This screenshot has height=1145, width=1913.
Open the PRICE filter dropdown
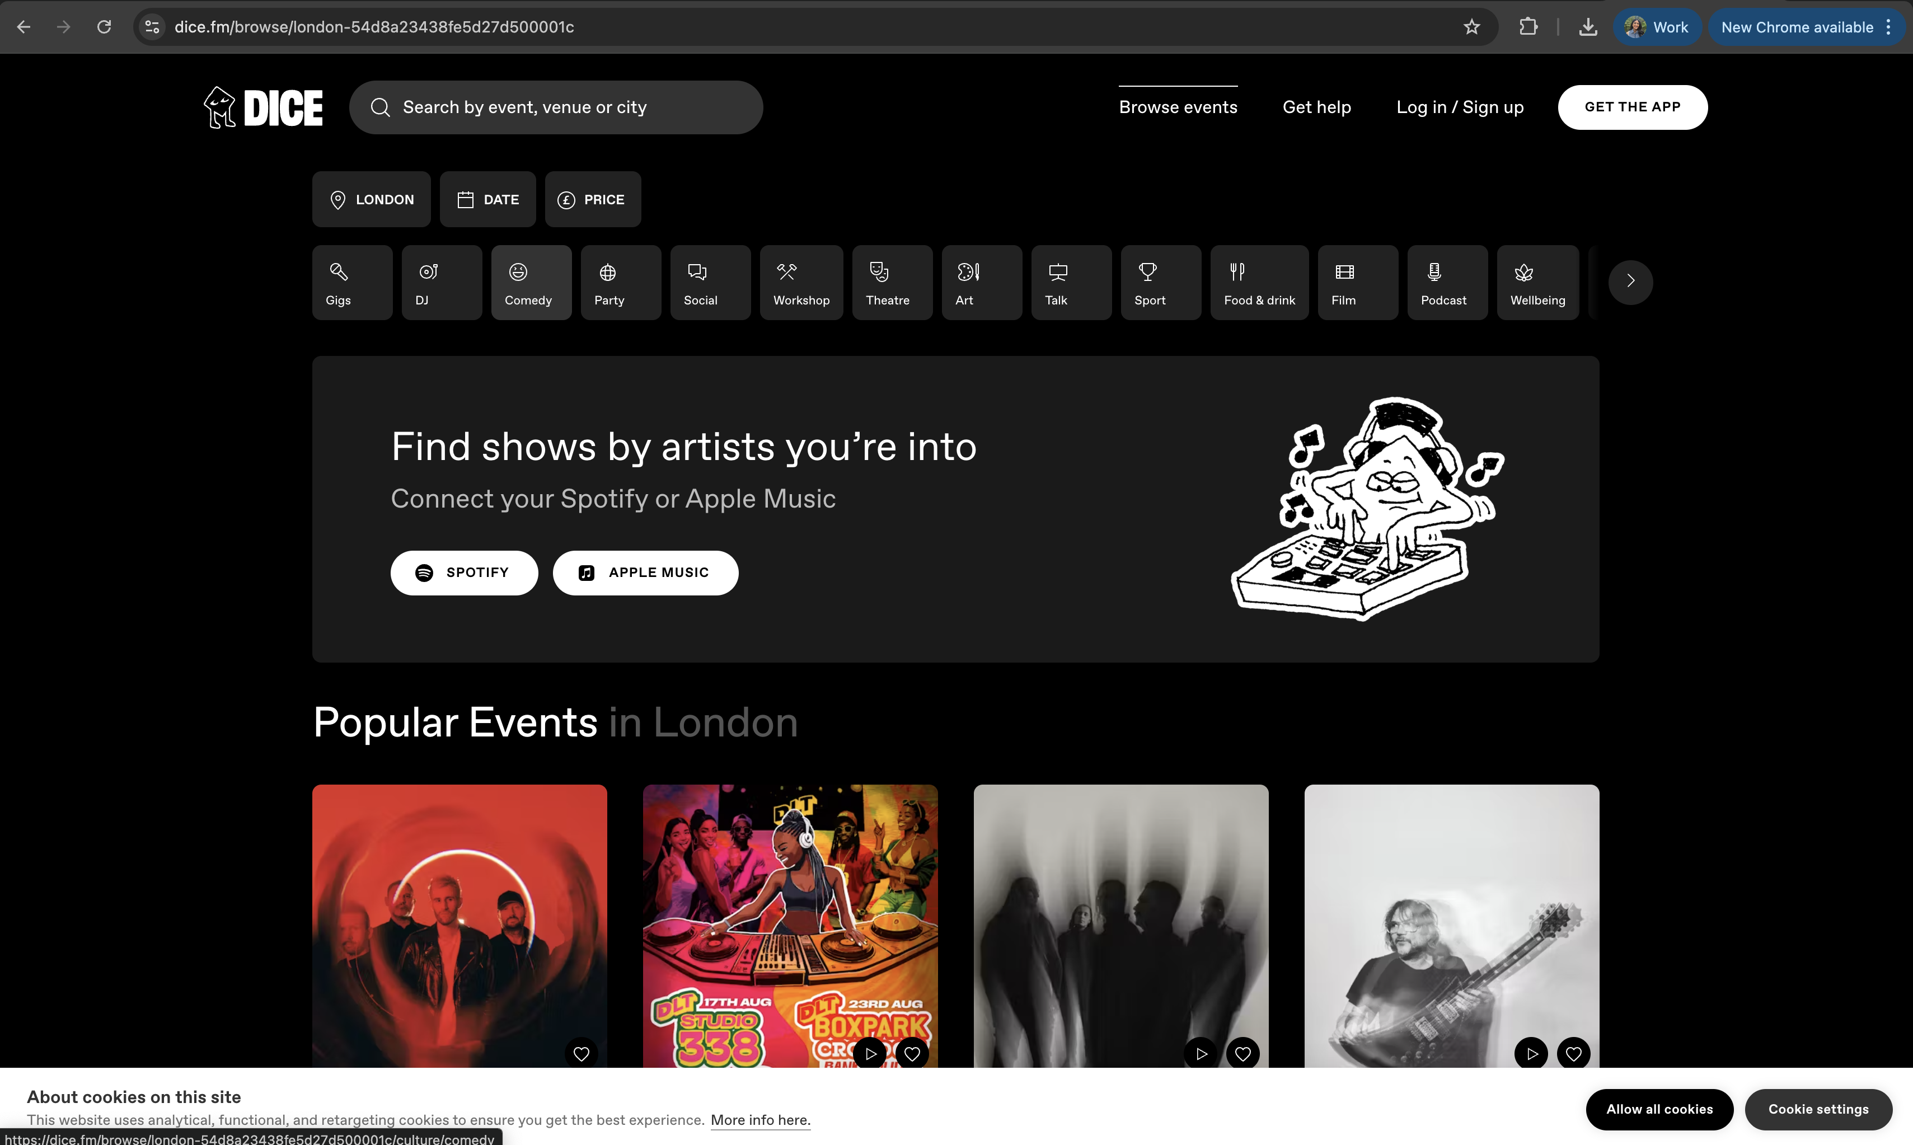[x=592, y=200]
